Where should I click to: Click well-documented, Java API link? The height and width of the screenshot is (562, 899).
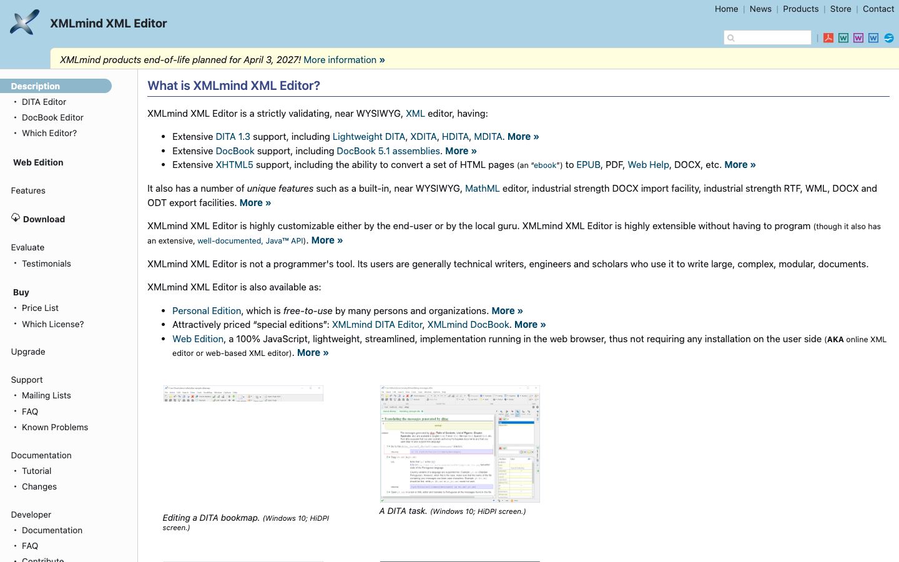[x=250, y=241]
